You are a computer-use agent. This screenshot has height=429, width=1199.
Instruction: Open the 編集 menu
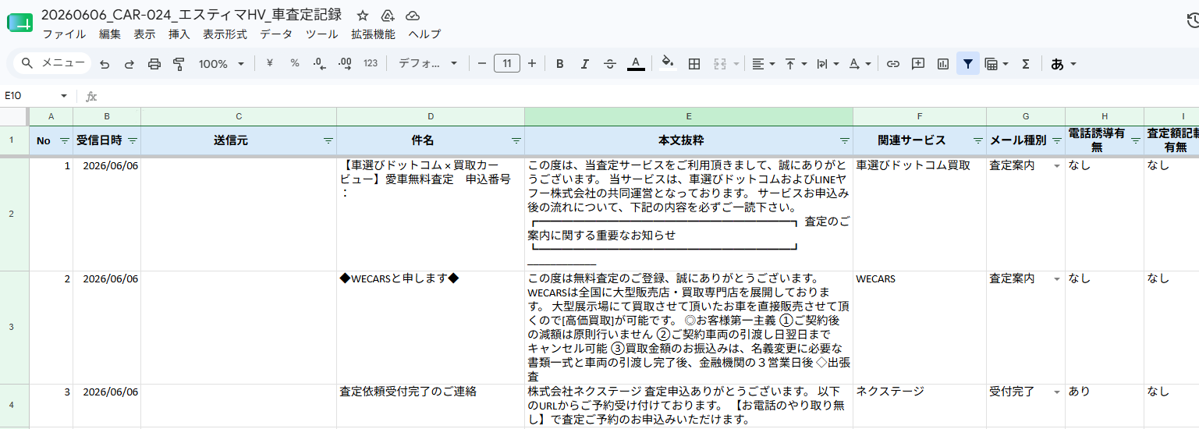point(110,34)
